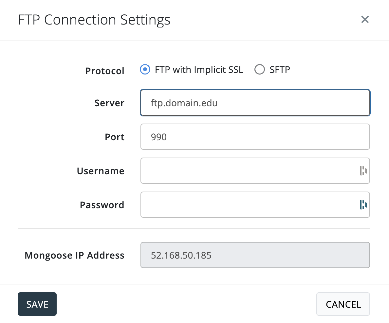This screenshot has width=389, height=323.
Task: Click the Port field label
Action: (115, 137)
